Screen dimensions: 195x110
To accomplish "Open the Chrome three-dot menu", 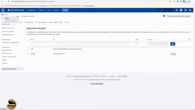I will click(193, 1).
